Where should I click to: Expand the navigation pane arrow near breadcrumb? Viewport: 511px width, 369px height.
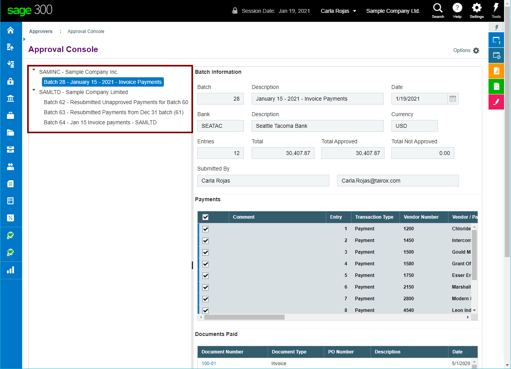24,39
